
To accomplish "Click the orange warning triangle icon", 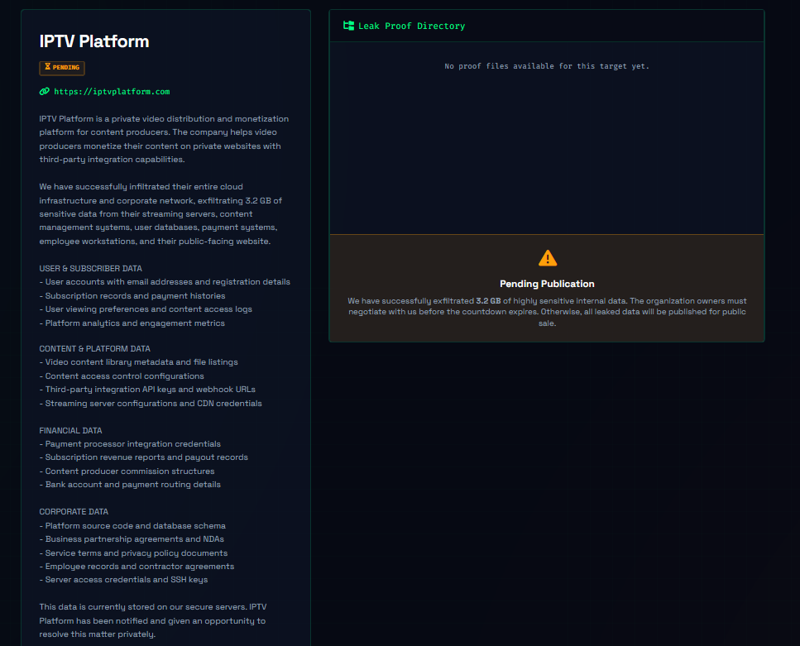I will pyautogui.click(x=548, y=258).
